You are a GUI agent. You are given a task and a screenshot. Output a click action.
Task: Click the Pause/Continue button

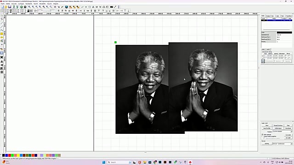(x=278, y=125)
